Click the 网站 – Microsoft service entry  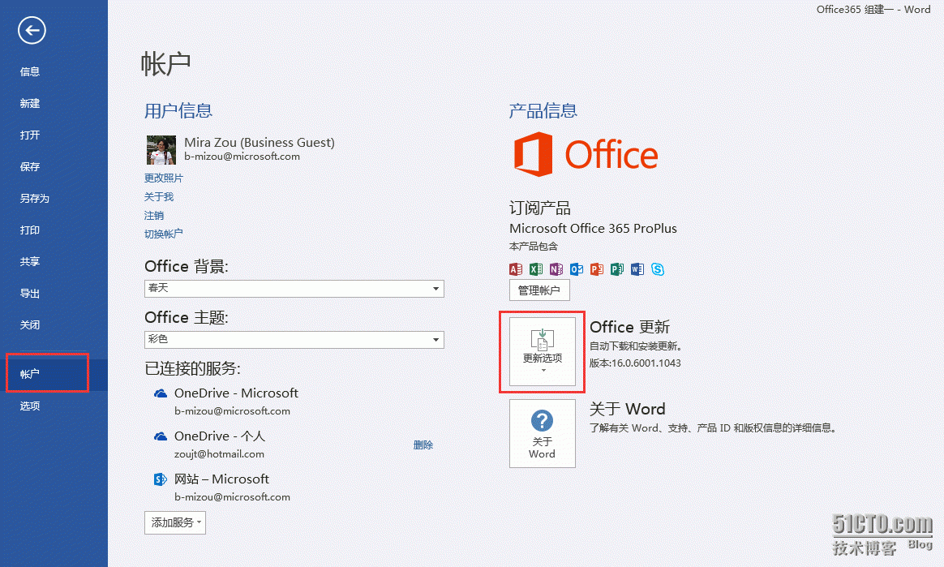tap(221, 479)
